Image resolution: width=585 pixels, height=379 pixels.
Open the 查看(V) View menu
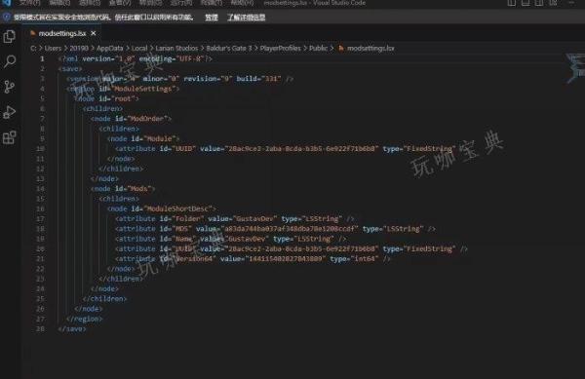[120, 3]
